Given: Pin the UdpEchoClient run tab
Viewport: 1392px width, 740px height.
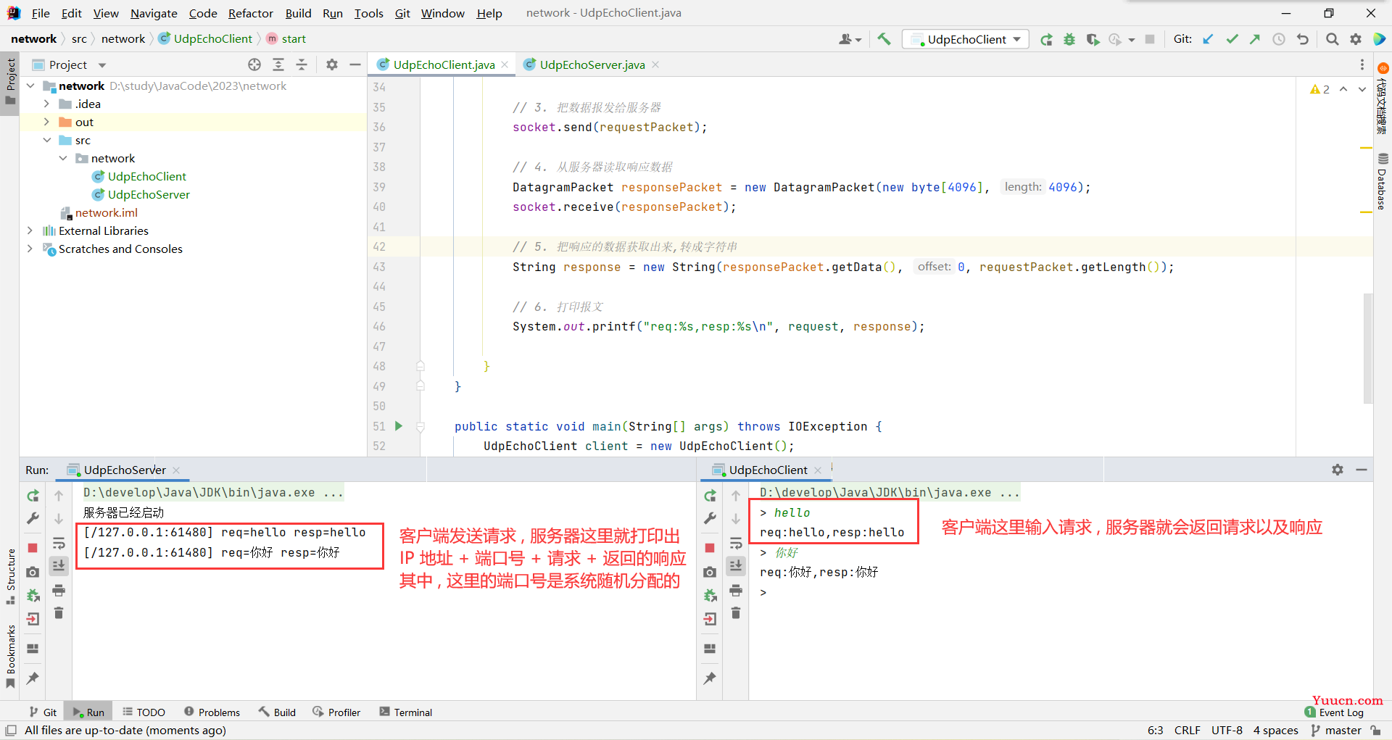Looking at the screenshot, I should (710, 678).
